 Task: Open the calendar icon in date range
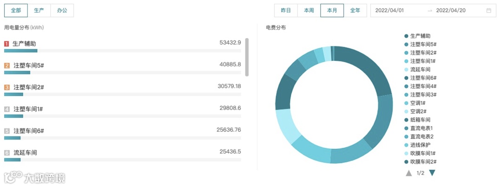[x=489, y=10]
